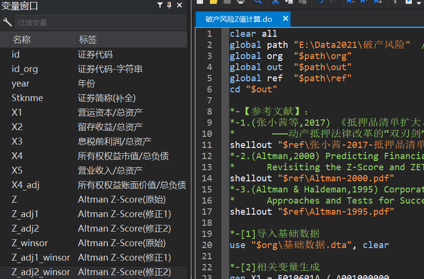The image size is (424, 279).
Task: Close the 破产风险Z值计算.do tab
Action: click(286, 19)
